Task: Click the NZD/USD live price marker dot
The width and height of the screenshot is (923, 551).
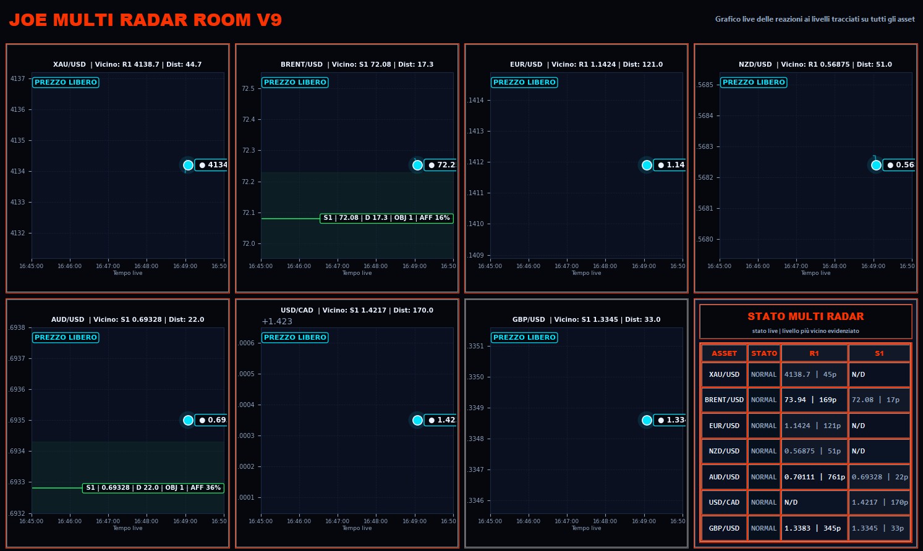Action: tap(876, 165)
